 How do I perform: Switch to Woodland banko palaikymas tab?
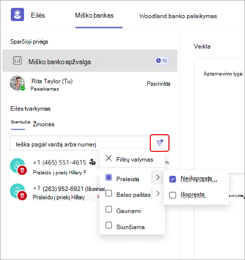tap(178, 16)
